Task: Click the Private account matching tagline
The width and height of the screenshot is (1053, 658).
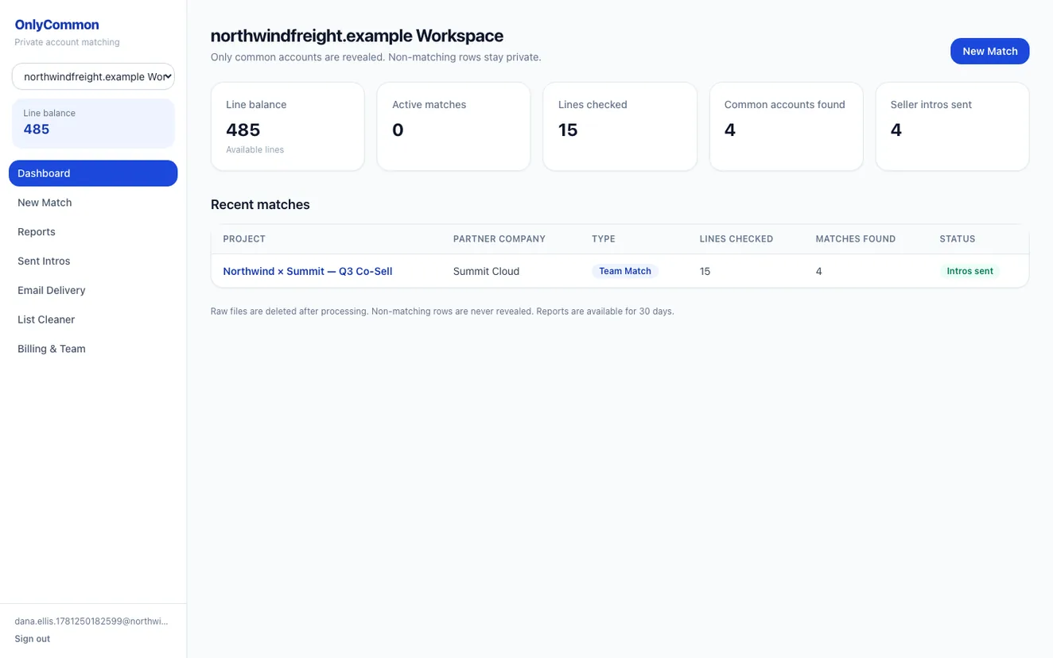Action: pos(67,42)
